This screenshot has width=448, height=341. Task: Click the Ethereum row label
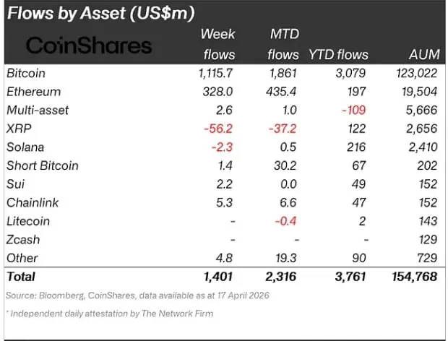click(x=33, y=92)
